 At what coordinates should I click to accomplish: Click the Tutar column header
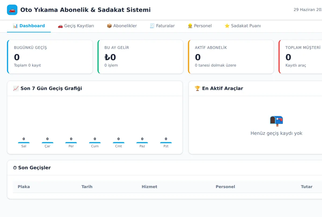(x=307, y=187)
